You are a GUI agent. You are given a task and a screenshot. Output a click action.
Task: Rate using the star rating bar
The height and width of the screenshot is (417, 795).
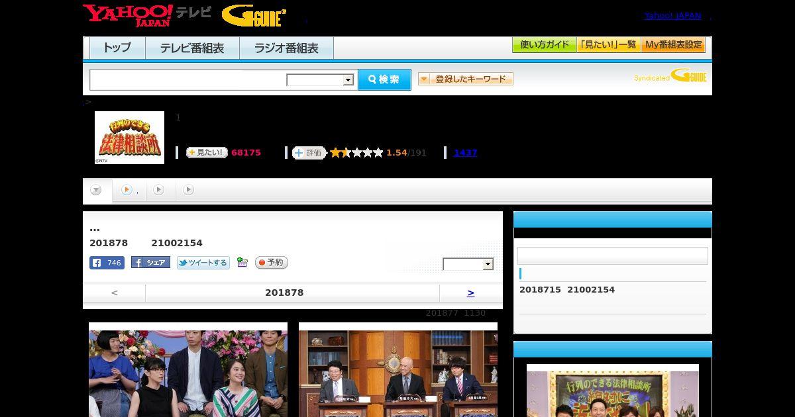[356, 152]
